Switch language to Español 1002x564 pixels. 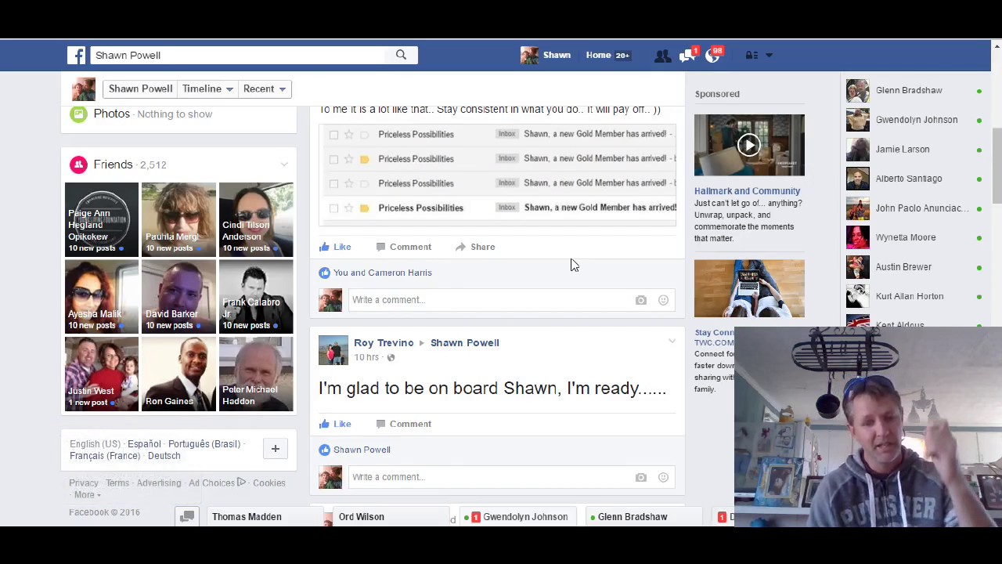[144, 444]
